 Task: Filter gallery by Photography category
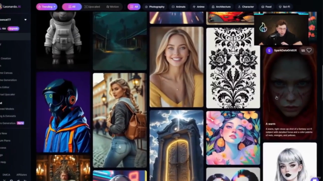pyautogui.click(x=155, y=7)
